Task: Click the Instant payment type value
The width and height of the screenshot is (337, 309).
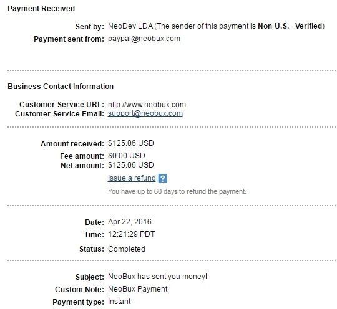Action: click(x=119, y=302)
